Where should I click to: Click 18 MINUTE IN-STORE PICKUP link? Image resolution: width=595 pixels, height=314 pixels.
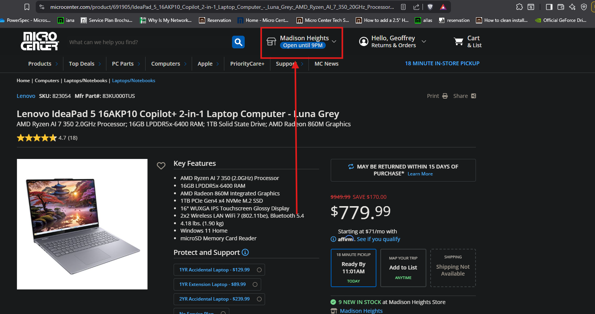click(x=442, y=63)
